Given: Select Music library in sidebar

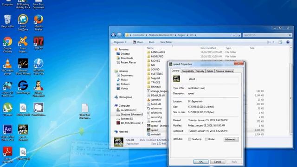Looking at the screenshot, I should click(122, 80).
